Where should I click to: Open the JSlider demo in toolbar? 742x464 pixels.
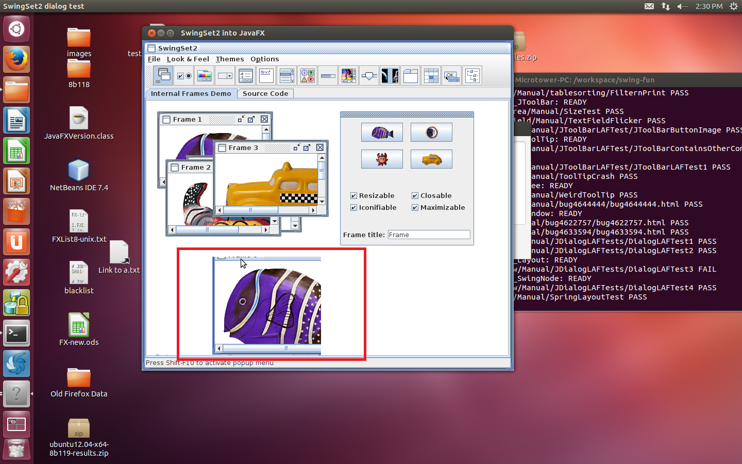(x=369, y=76)
